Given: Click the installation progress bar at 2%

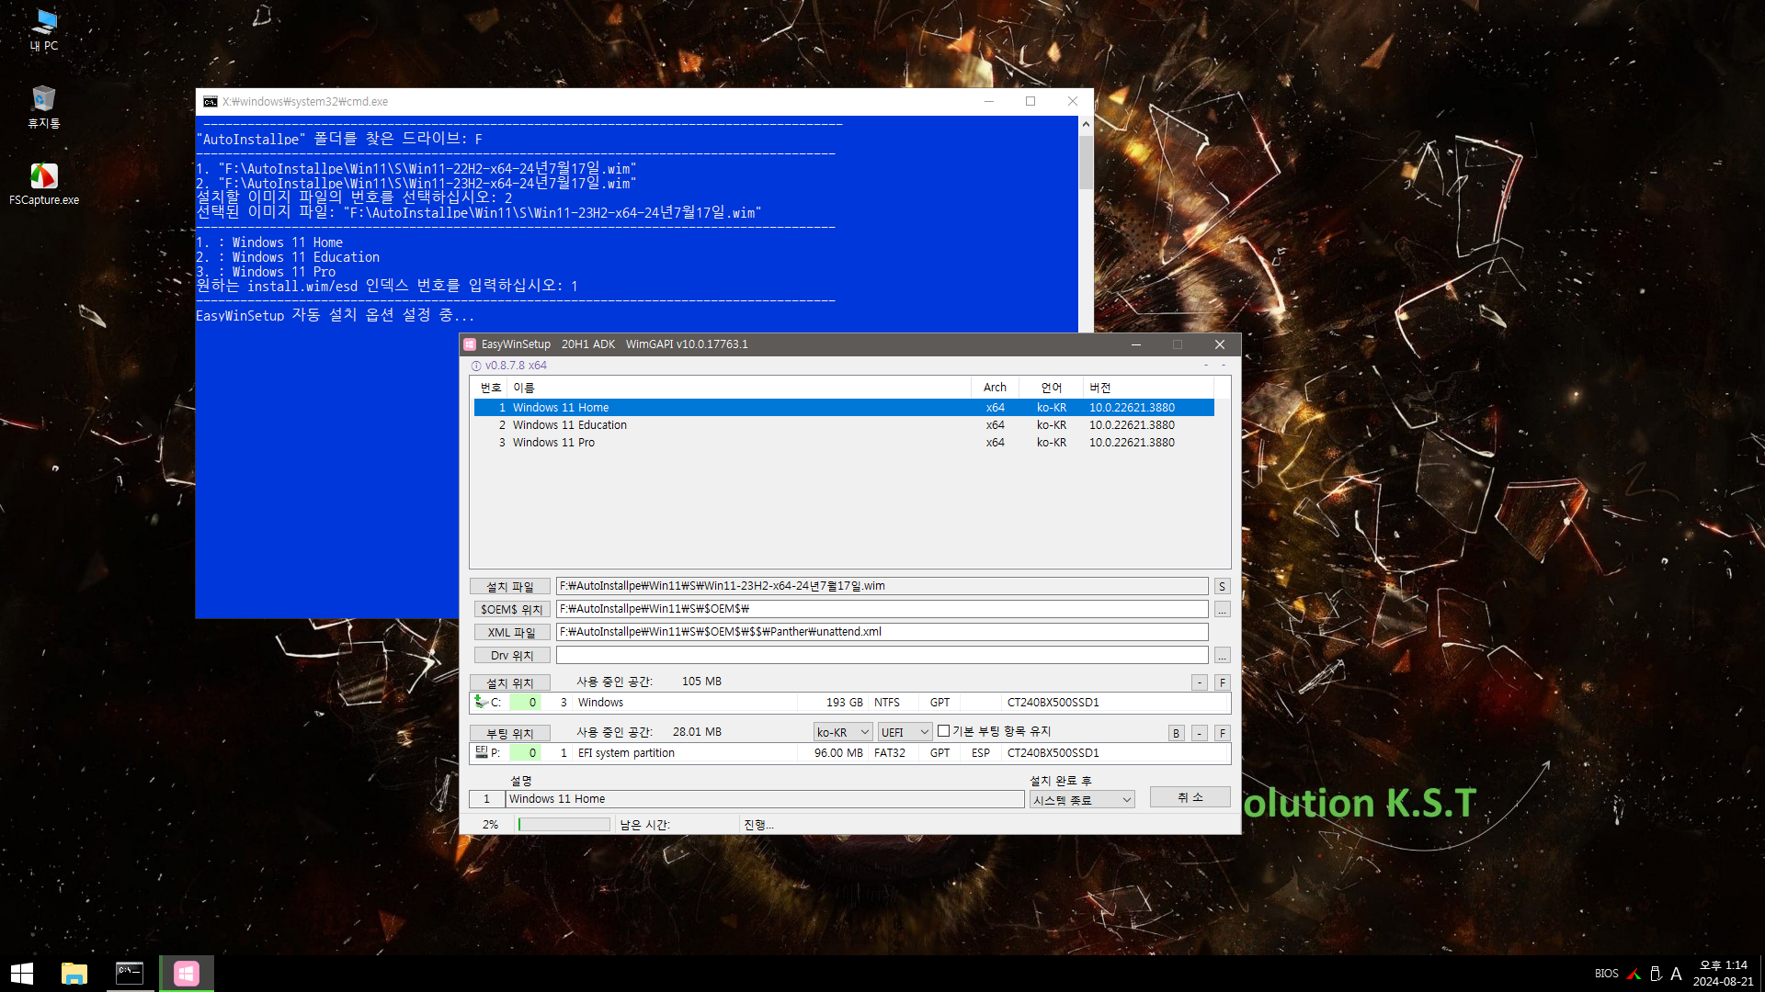Looking at the screenshot, I should (x=564, y=825).
